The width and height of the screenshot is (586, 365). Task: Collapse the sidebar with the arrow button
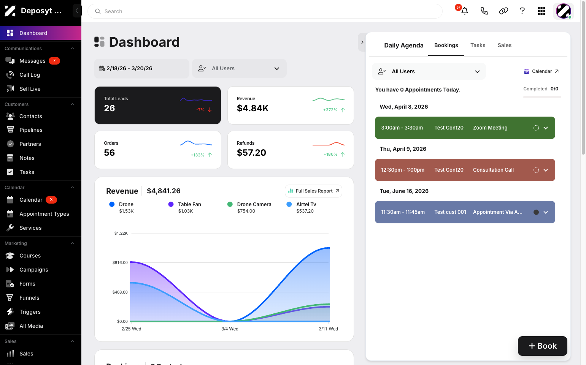[77, 11]
